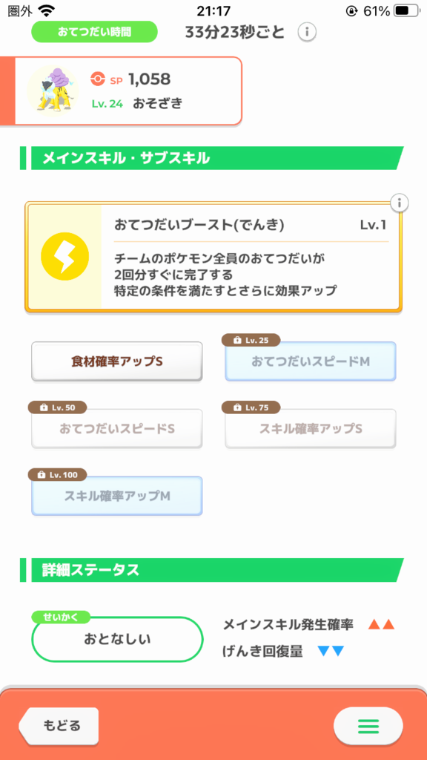
Task: Tap the Lv. 25 lock badge
Action: coord(251,340)
